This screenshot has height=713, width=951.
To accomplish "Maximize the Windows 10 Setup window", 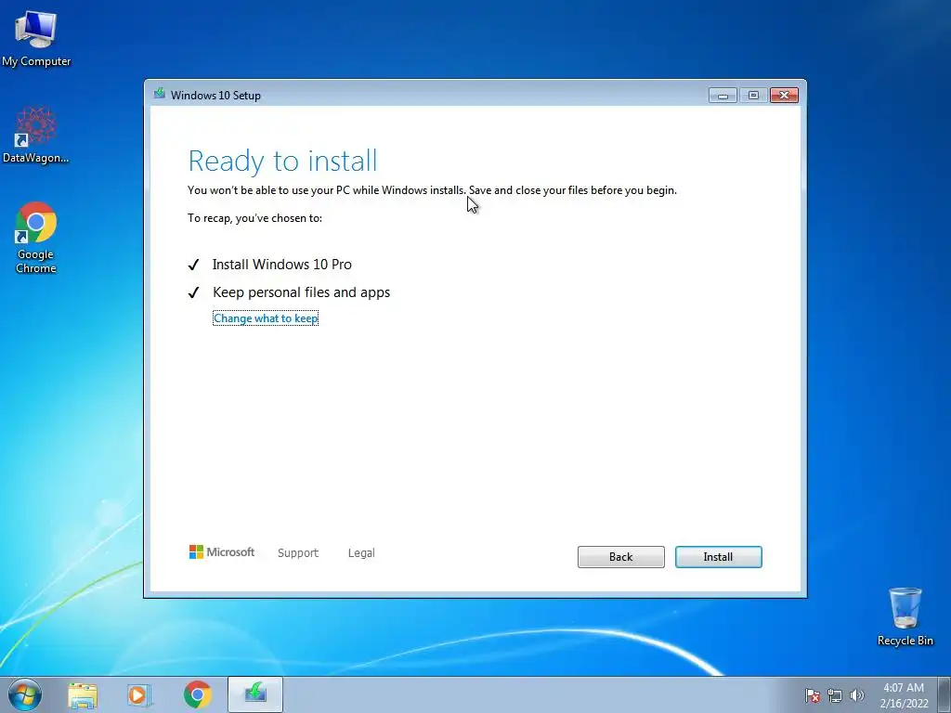I will pos(753,96).
